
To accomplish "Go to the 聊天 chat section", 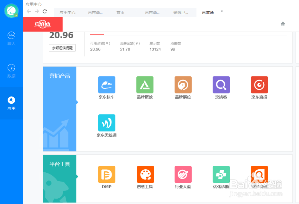I will click(x=11, y=38).
